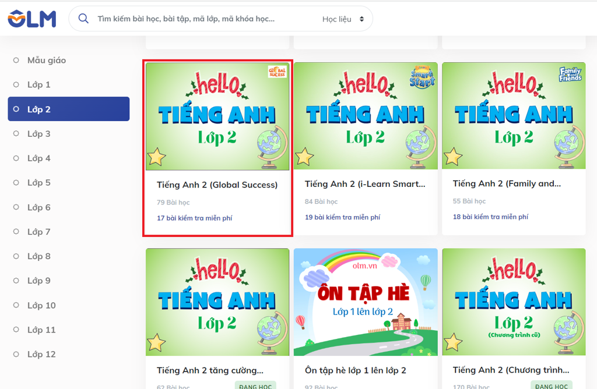This screenshot has width=597, height=389.
Task: Select the Lớp 1 radio option
Action: click(16, 84)
